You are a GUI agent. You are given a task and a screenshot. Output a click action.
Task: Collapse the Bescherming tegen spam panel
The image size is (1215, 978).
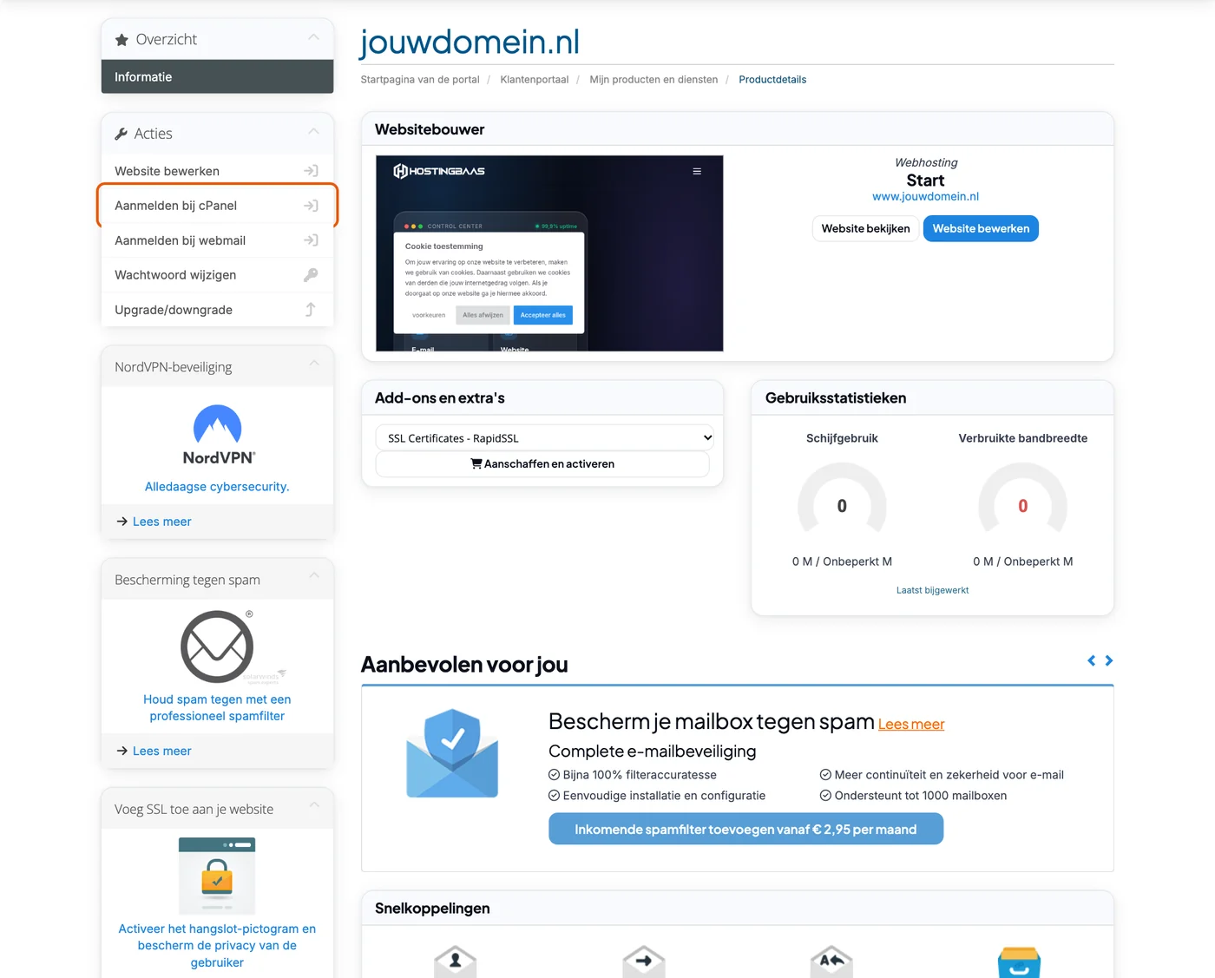pyautogui.click(x=314, y=576)
